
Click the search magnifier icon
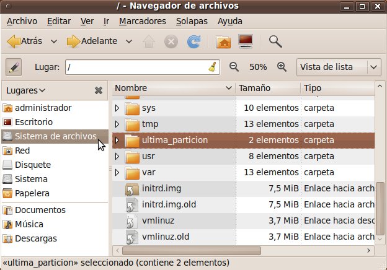[x=275, y=41]
